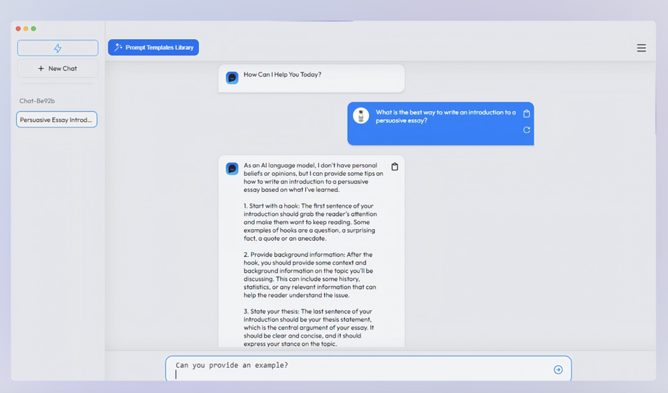Click the bot avatar beside the greeting message
The width and height of the screenshot is (668, 393).
[232, 78]
